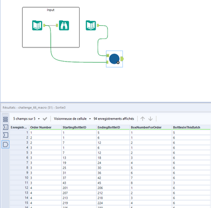Select the blue circle macro tool
The height and width of the screenshot is (208, 211).
point(114,59)
